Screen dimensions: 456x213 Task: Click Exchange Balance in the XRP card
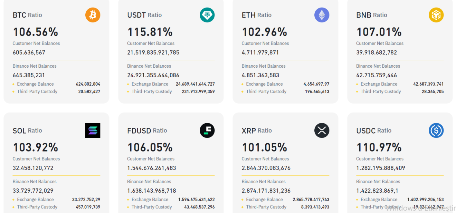(x=264, y=200)
